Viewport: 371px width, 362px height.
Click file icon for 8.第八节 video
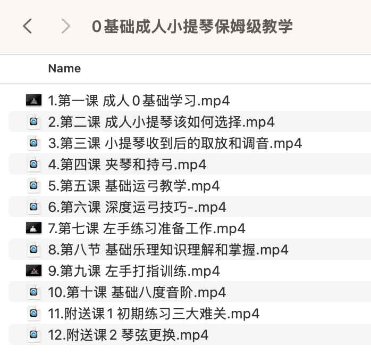pyautogui.click(x=33, y=250)
